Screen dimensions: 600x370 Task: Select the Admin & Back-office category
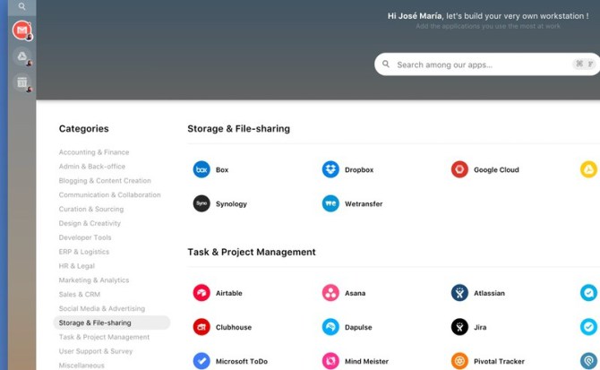(92, 167)
